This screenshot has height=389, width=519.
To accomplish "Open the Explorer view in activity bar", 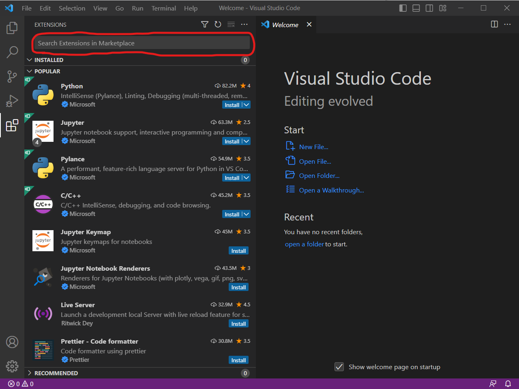I will (x=12, y=28).
